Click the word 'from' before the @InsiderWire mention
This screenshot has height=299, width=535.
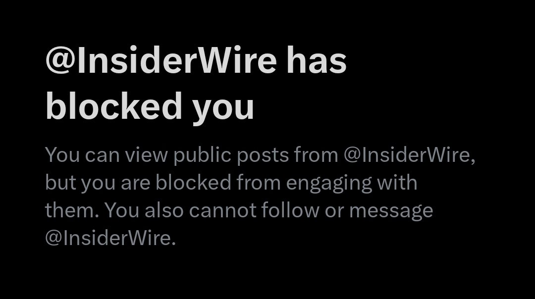[316, 155]
